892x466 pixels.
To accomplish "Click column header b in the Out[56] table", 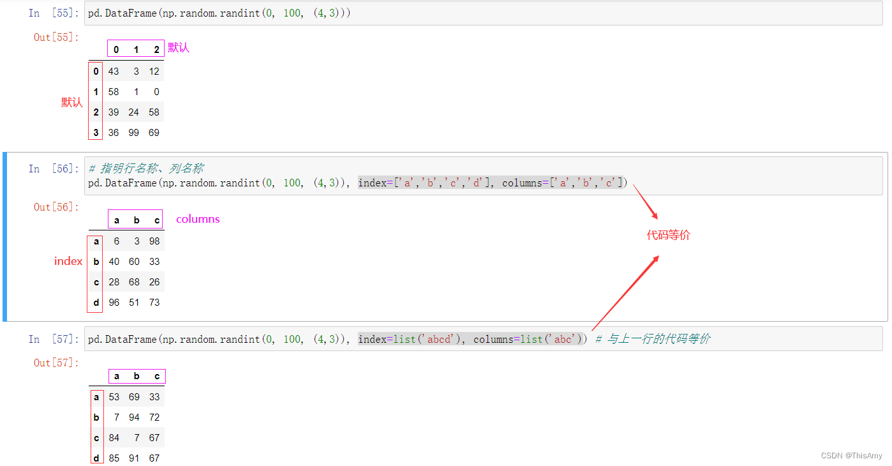I will (137, 220).
